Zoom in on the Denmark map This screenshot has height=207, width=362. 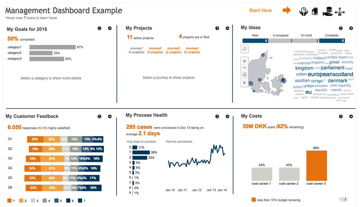tap(244, 61)
